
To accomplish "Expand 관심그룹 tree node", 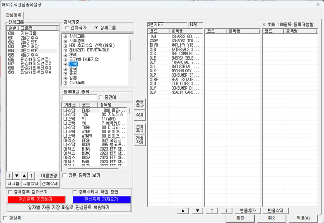I will tap(65, 36).
